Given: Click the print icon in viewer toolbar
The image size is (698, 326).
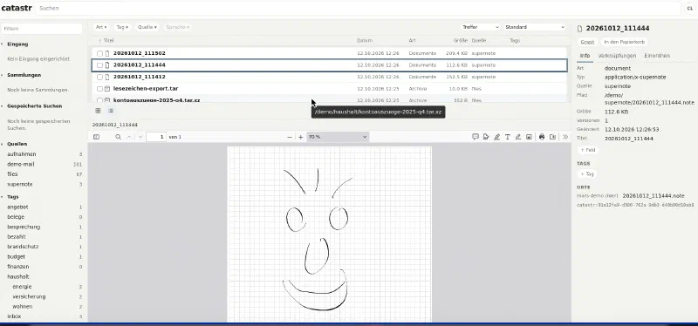Looking at the screenshot, I should pyautogui.click(x=542, y=137).
